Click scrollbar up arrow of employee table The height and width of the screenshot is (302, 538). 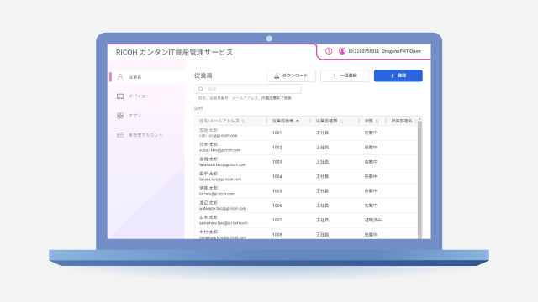pyautogui.click(x=419, y=118)
